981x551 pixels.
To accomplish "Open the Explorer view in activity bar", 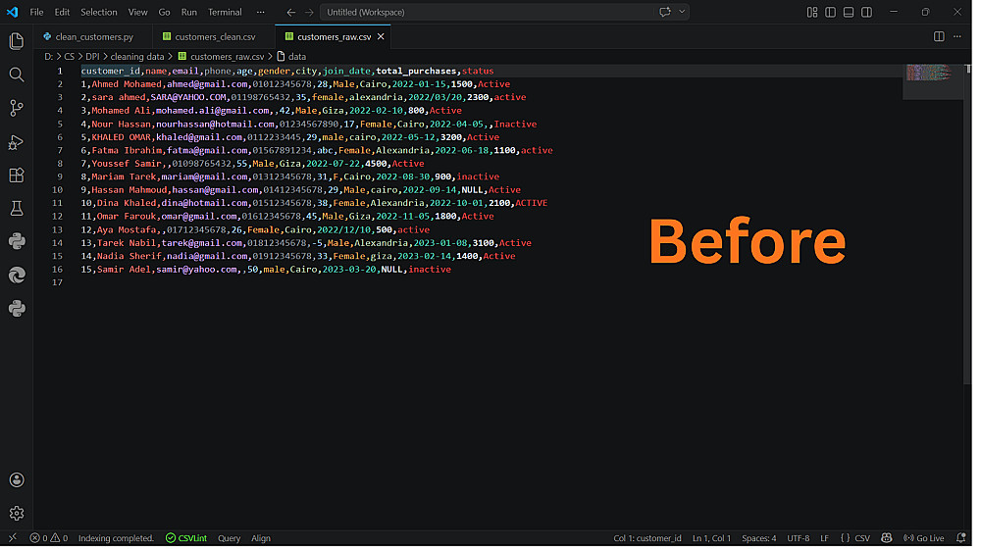I will pyautogui.click(x=17, y=41).
